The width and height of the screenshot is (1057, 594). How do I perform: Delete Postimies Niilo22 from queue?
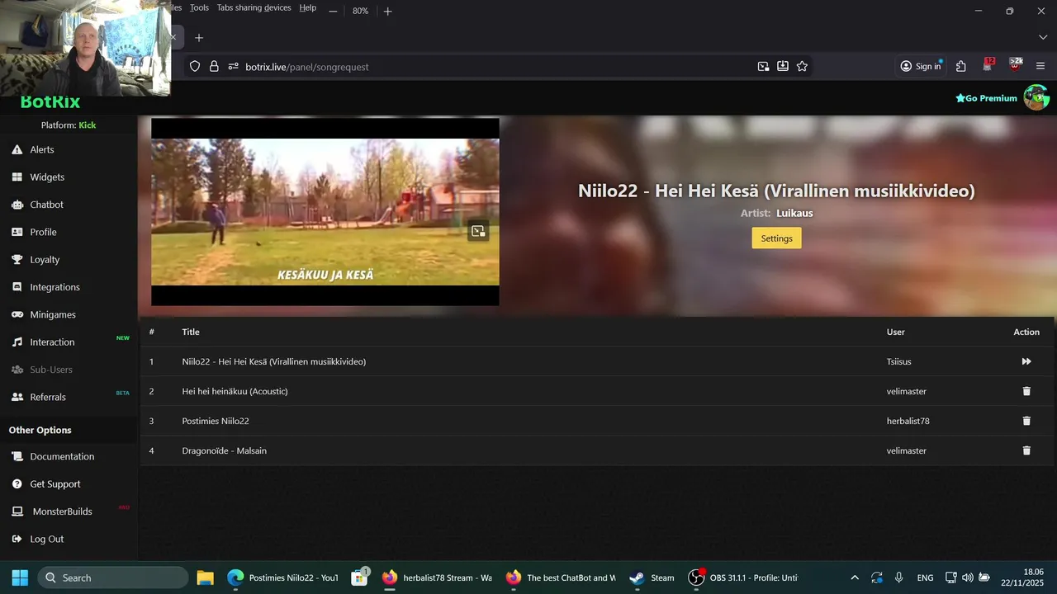coord(1026,421)
